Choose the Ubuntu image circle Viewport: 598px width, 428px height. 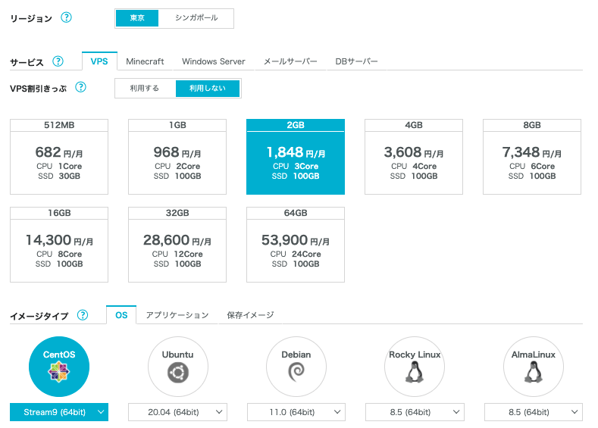177,367
